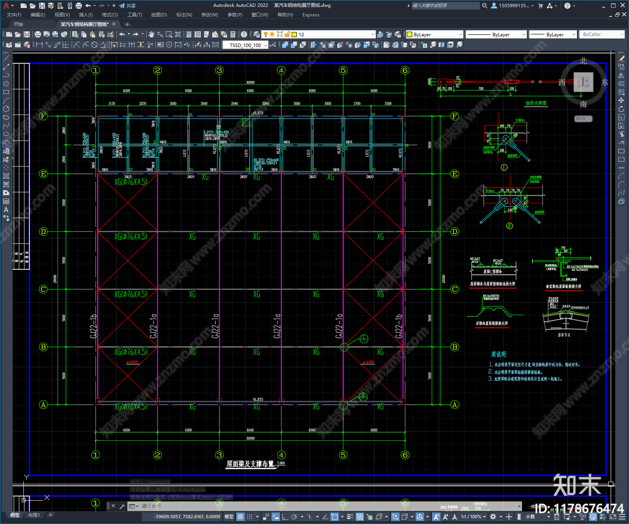Select the Rotate tool in right toolbar
The height and width of the screenshot is (524, 629).
click(x=621, y=109)
